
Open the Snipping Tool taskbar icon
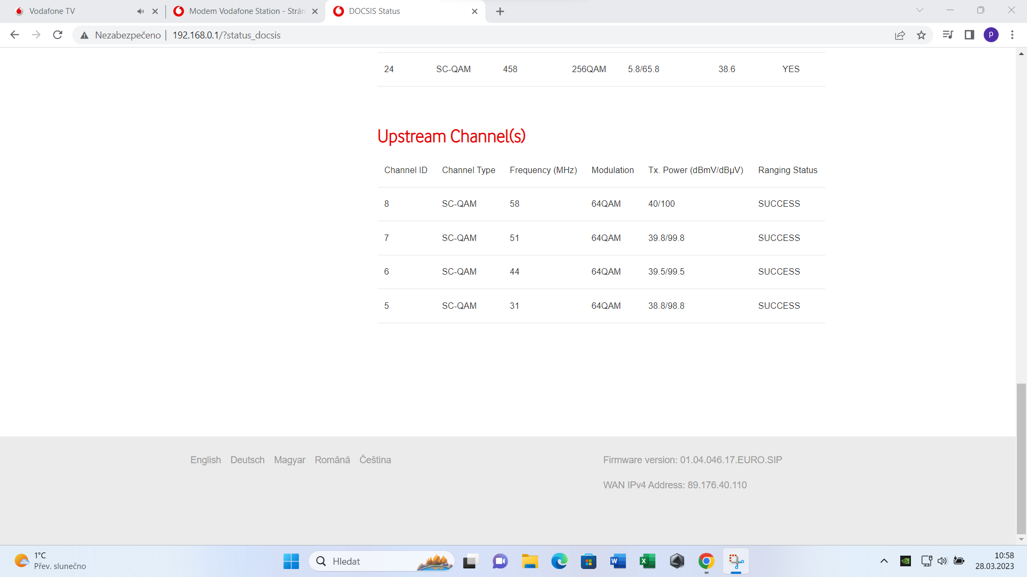click(x=736, y=562)
